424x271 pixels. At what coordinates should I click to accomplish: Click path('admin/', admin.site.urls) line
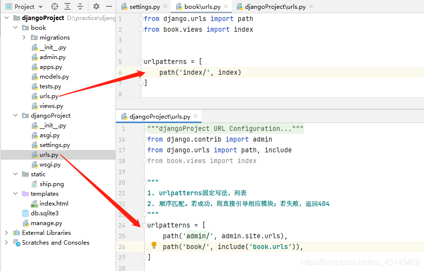click(x=225, y=236)
